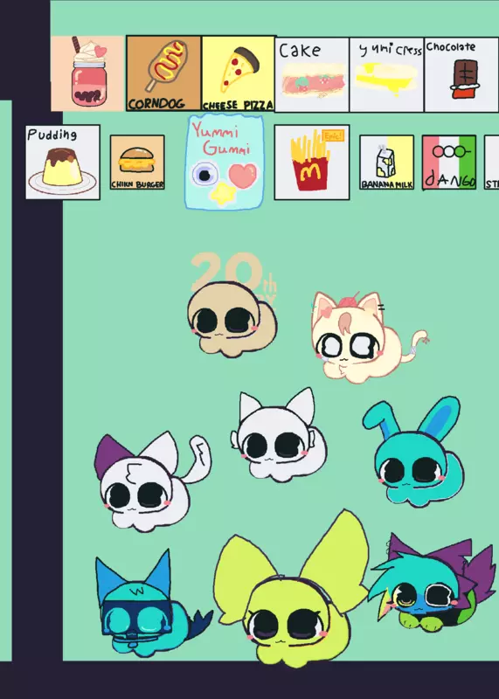This screenshot has height=699, width=499.
Task: Select the strawberry milkshake jar card
Action: (x=87, y=73)
